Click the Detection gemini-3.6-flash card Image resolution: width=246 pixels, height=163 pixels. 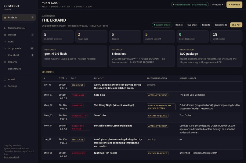(x=74, y=56)
